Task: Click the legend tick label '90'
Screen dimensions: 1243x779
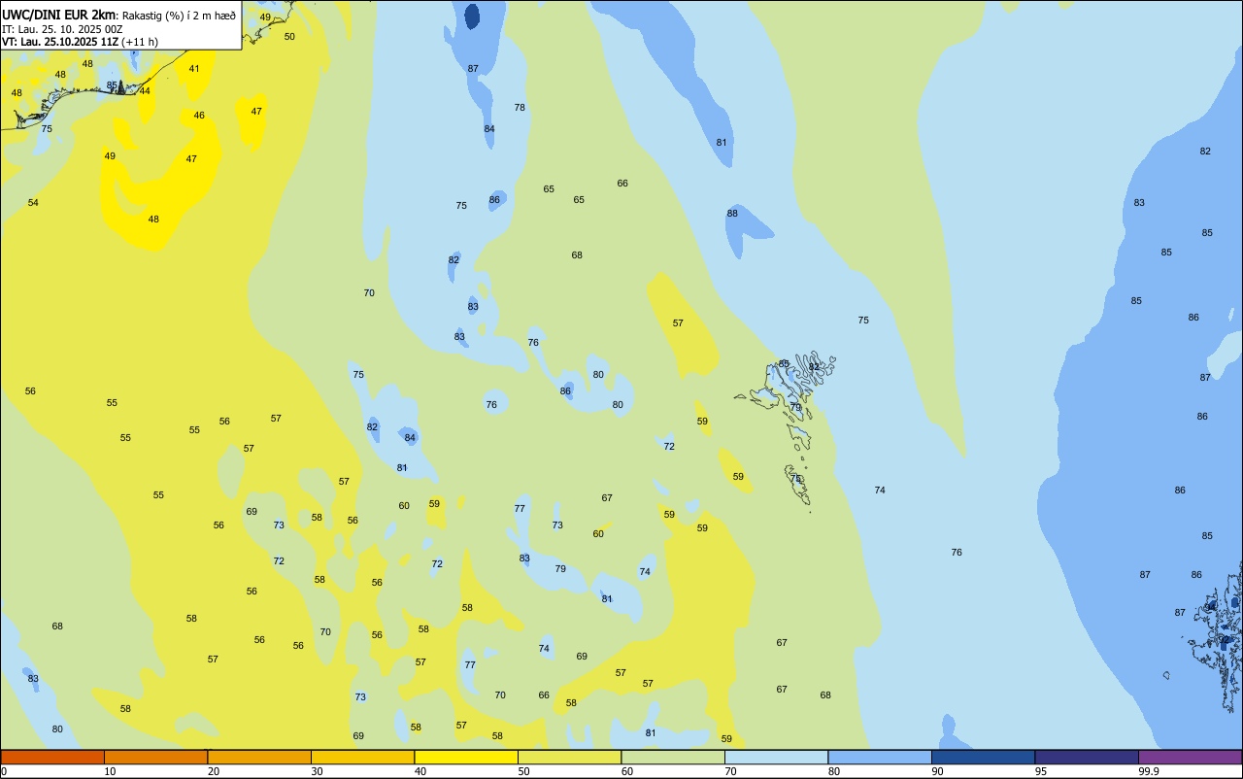Action: (x=937, y=771)
